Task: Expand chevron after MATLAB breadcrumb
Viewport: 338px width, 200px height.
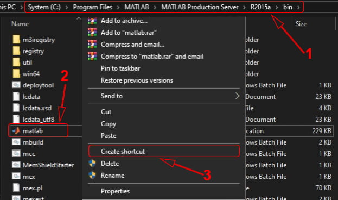Action: [155, 8]
